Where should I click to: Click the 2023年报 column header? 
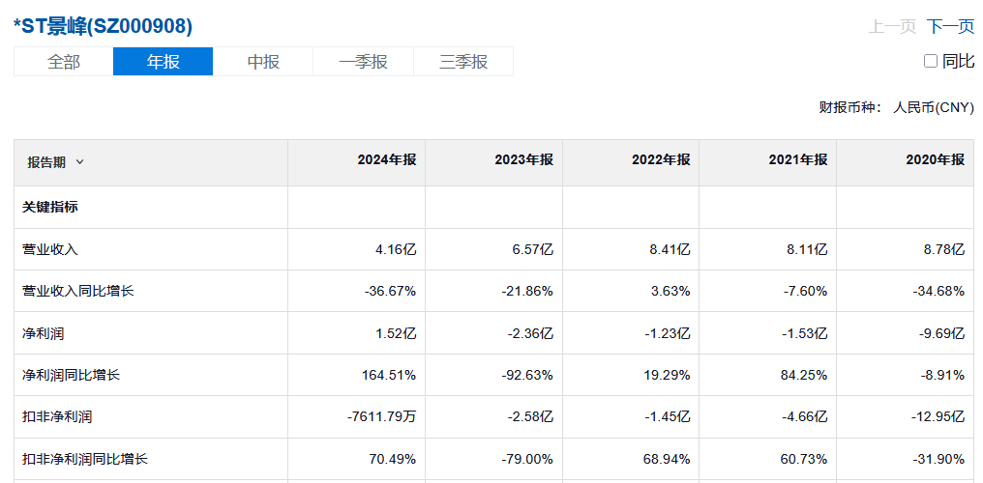click(x=524, y=160)
